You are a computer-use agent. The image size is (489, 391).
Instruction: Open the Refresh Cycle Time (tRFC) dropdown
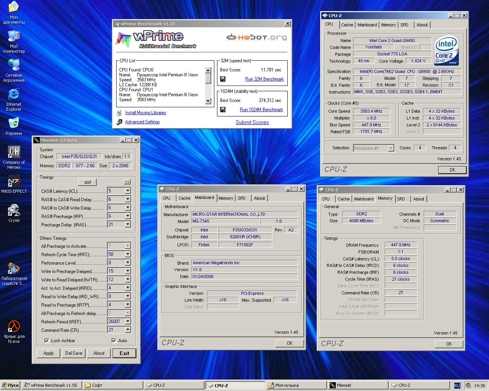[x=128, y=254]
